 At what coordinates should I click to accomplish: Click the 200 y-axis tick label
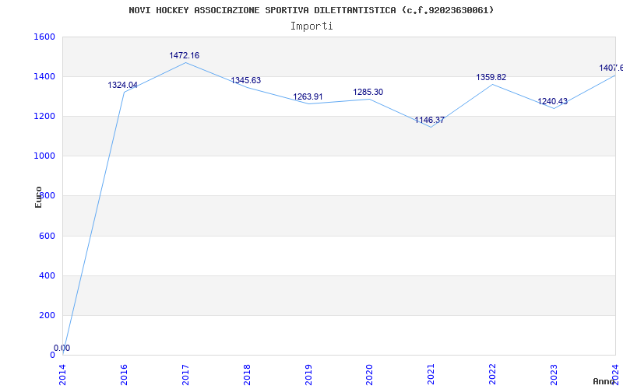point(47,315)
